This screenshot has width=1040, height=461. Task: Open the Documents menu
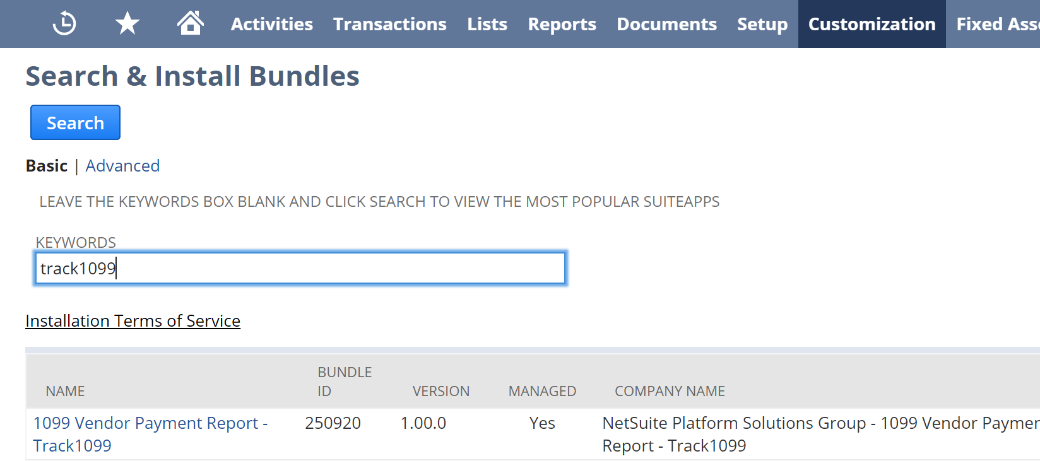(x=666, y=24)
